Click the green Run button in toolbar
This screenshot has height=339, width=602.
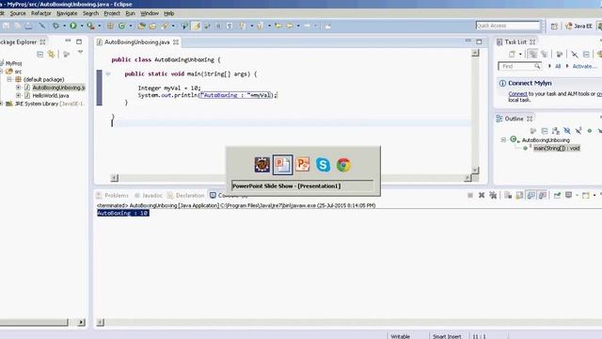(x=73, y=25)
